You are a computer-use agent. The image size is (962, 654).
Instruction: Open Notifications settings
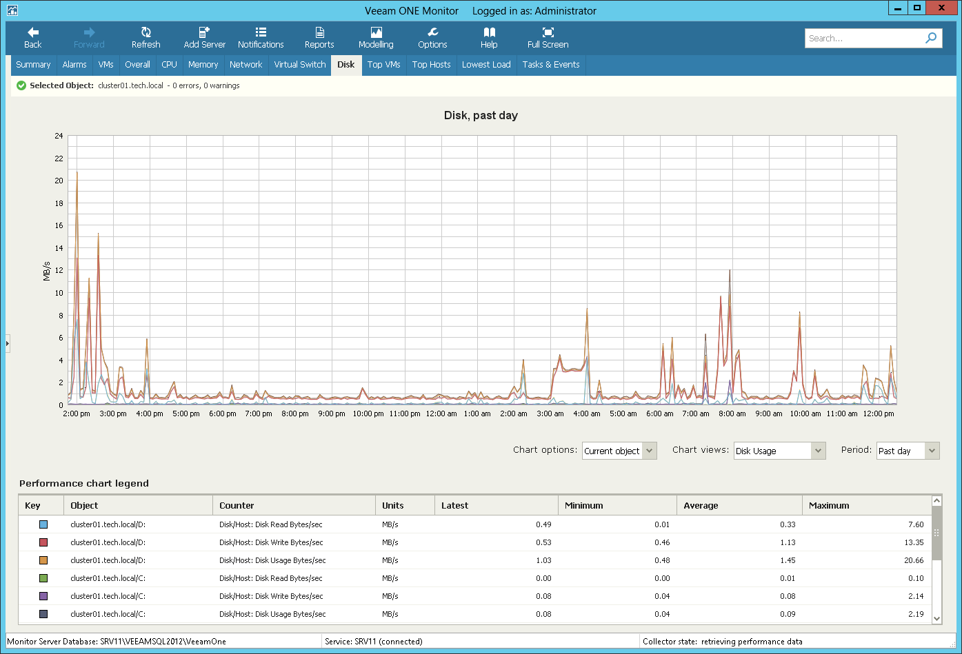pyautogui.click(x=261, y=37)
